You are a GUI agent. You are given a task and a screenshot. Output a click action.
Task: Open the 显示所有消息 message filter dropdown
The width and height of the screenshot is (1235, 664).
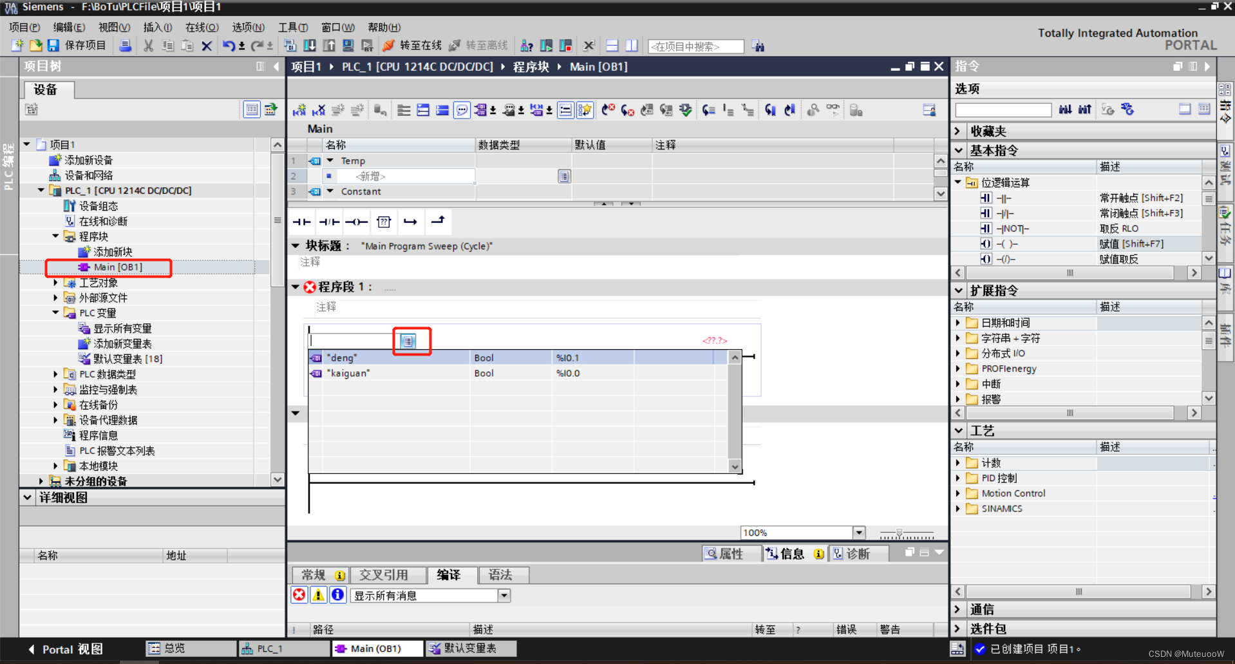(504, 596)
